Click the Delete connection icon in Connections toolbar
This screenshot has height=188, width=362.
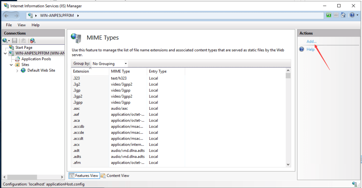[x=33, y=41]
